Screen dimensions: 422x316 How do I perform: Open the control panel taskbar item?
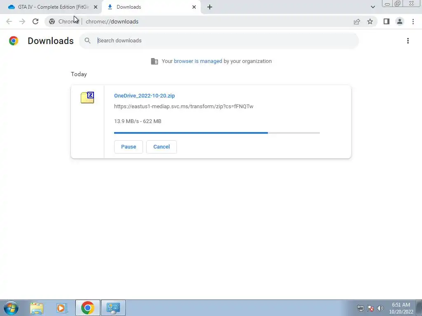click(113, 308)
